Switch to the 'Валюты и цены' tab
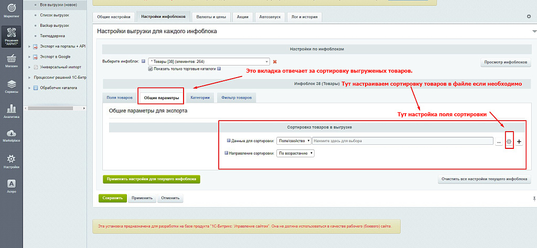Image resolution: width=537 pixels, height=248 pixels. (x=210, y=17)
